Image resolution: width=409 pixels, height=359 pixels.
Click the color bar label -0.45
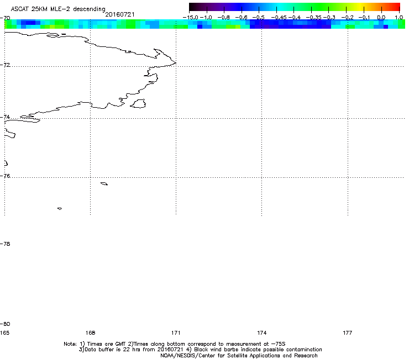(279, 18)
